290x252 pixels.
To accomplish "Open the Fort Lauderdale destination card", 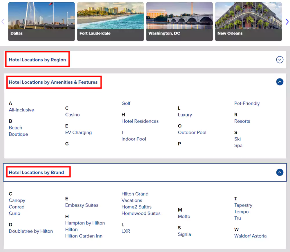I will pos(110,21).
